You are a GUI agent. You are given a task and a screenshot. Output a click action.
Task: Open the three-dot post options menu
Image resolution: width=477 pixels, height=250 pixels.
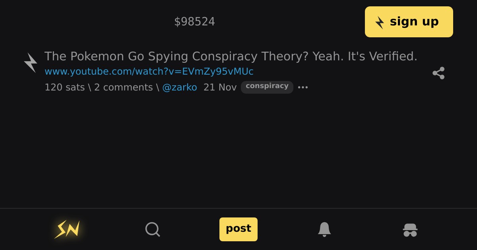(x=303, y=87)
